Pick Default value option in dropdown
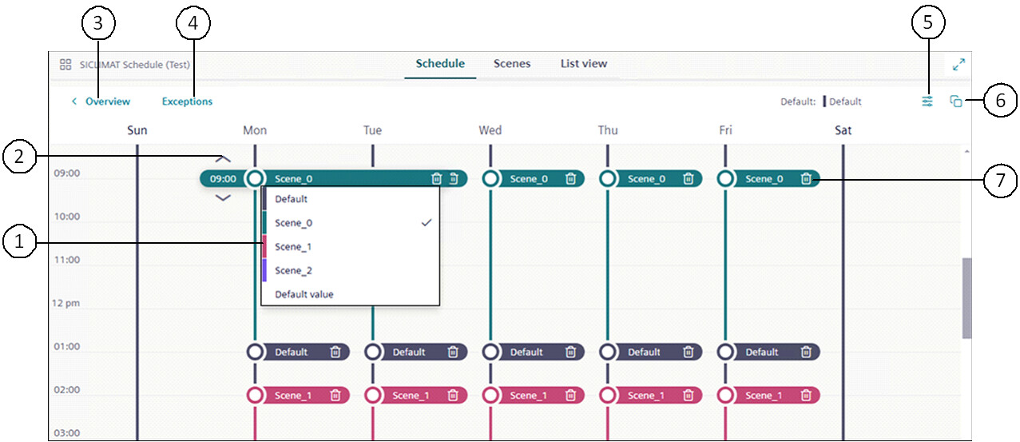1020x442 pixels. [304, 294]
